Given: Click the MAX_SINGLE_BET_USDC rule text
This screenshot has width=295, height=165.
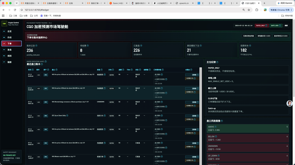Looking at the screenshot, I should click(x=221, y=81).
